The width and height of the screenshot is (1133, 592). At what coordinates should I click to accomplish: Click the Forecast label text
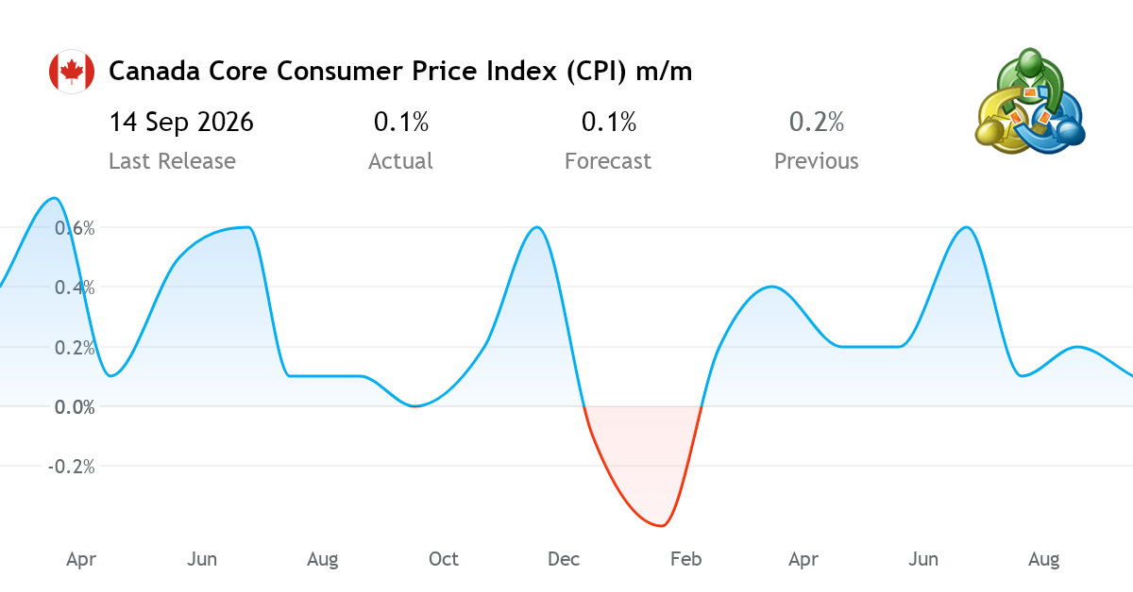click(x=608, y=161)
